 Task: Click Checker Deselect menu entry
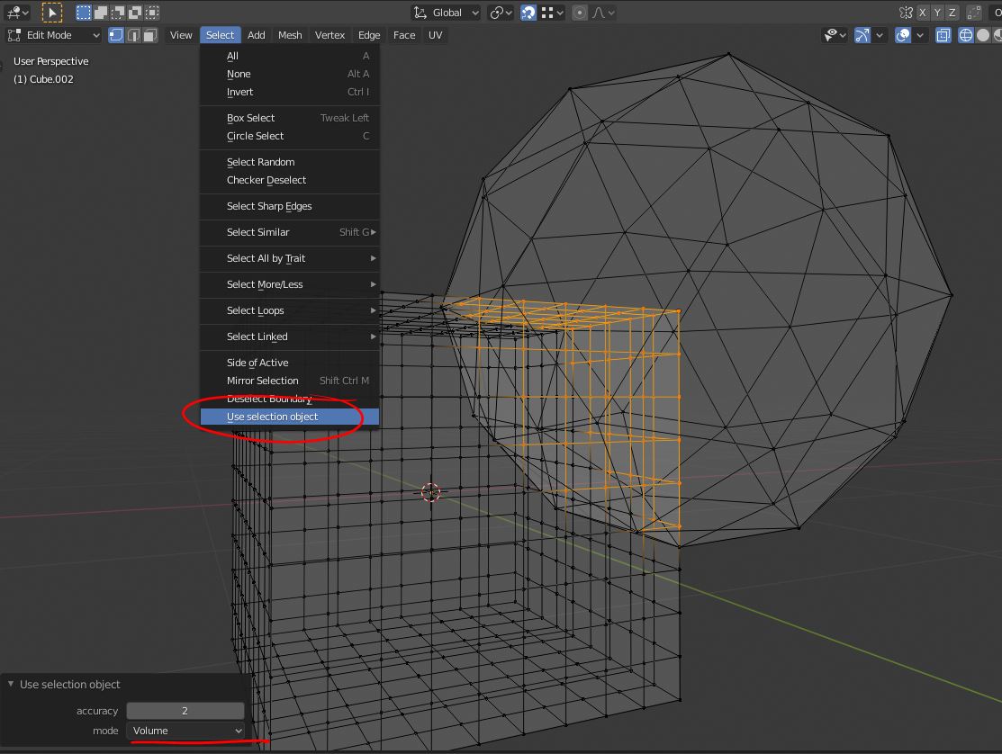click(290, 180)
